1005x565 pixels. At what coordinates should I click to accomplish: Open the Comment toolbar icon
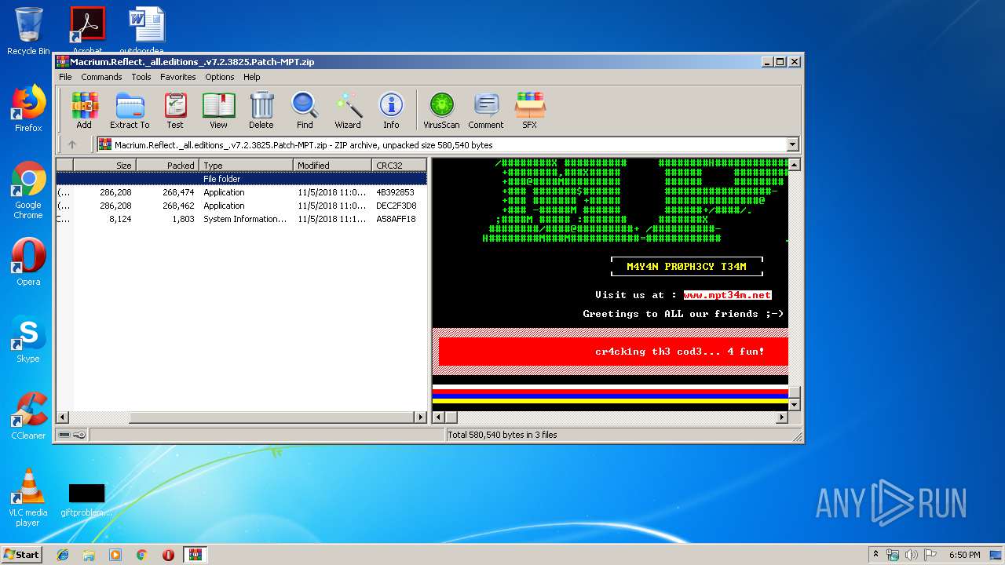[486, 111]
